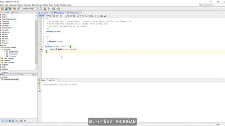225x126 pixels.
Task: Select the Singleton project in tree
Action: 5,65
